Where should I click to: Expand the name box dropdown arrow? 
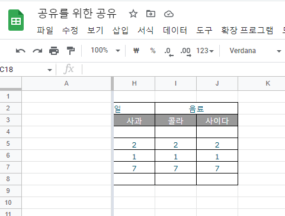pyautogui.click(x=50, y=70)
